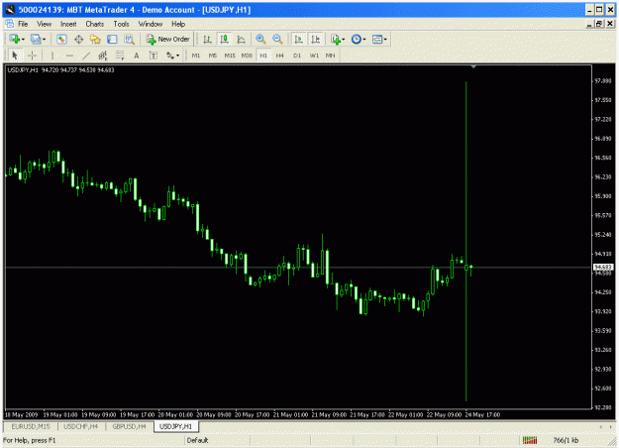
Task: Select the Cursor arrow tool
Action: [x=15, y=56]
